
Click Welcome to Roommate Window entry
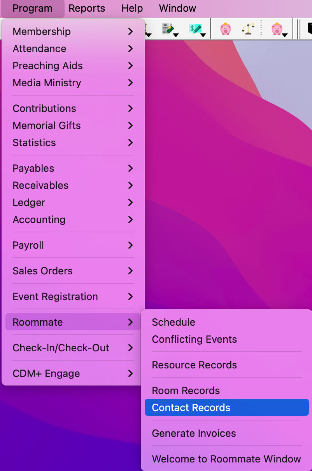(226, 459)
